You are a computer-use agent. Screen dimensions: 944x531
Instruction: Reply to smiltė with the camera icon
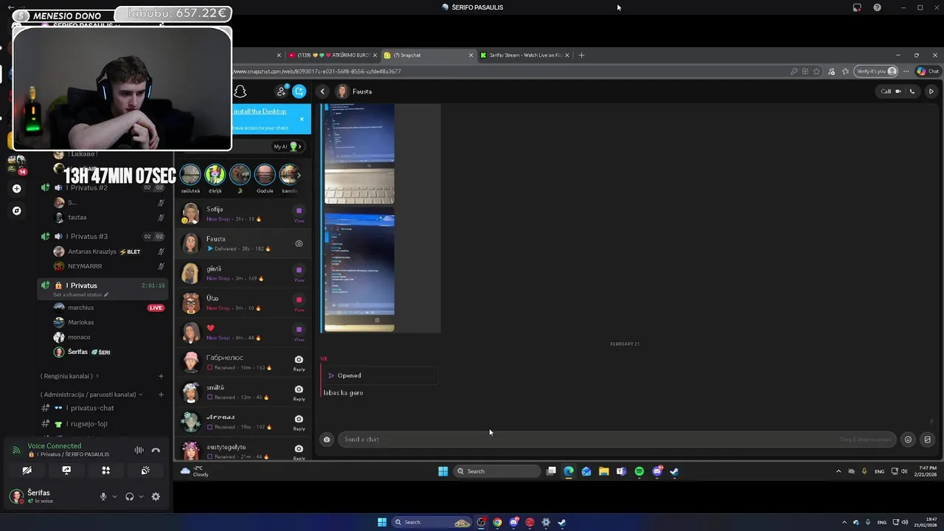point(299,389)
